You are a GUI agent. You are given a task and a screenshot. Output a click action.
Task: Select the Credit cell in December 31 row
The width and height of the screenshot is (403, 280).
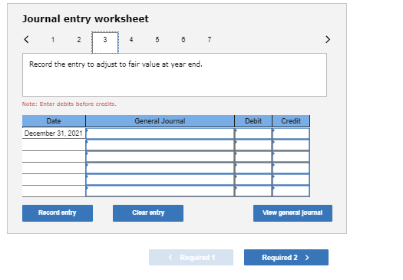pos(291,133)
